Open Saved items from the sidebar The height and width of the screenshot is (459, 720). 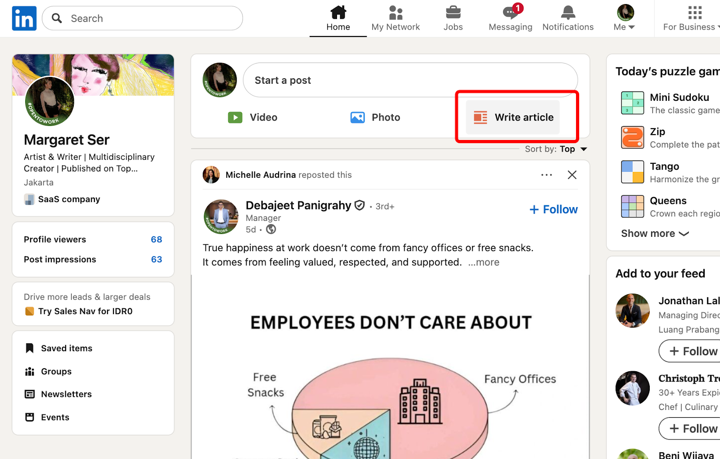pos(66,348)
